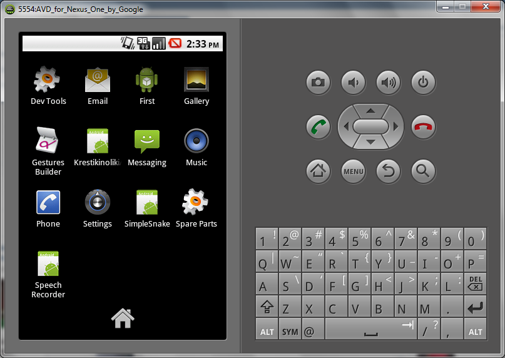Click the G key on keyboard
Screen dimensions: 505x358
[x=359, y=284]
